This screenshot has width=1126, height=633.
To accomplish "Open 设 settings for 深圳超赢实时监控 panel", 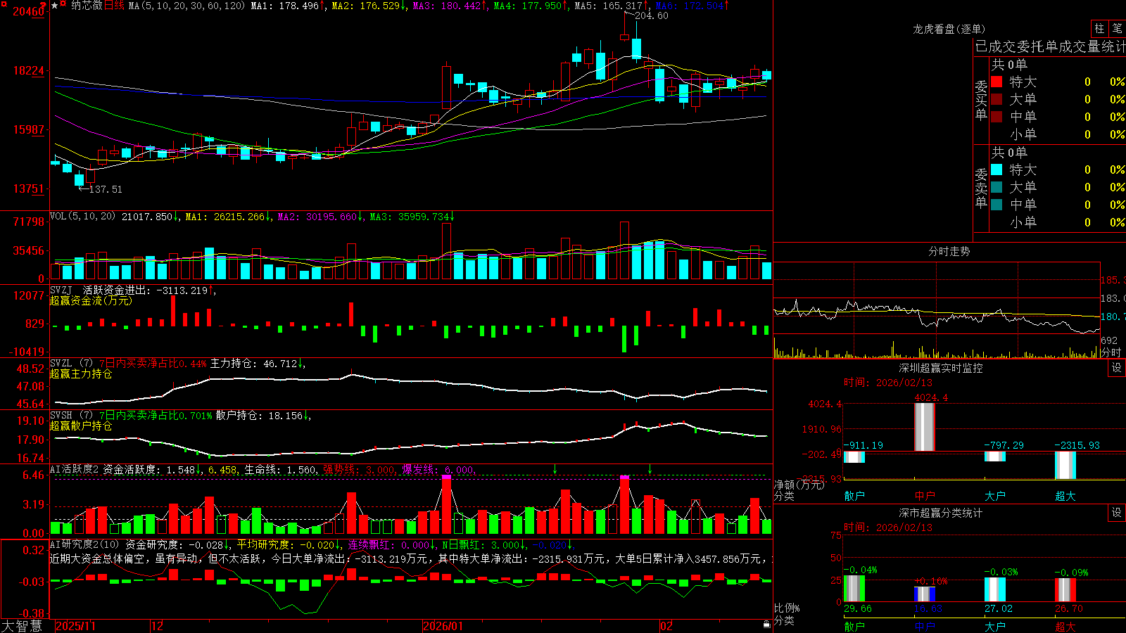I will 1117,368.
